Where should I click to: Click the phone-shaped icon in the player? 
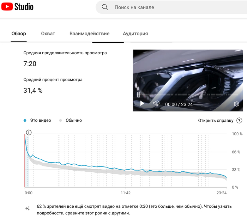pos(139,95)
